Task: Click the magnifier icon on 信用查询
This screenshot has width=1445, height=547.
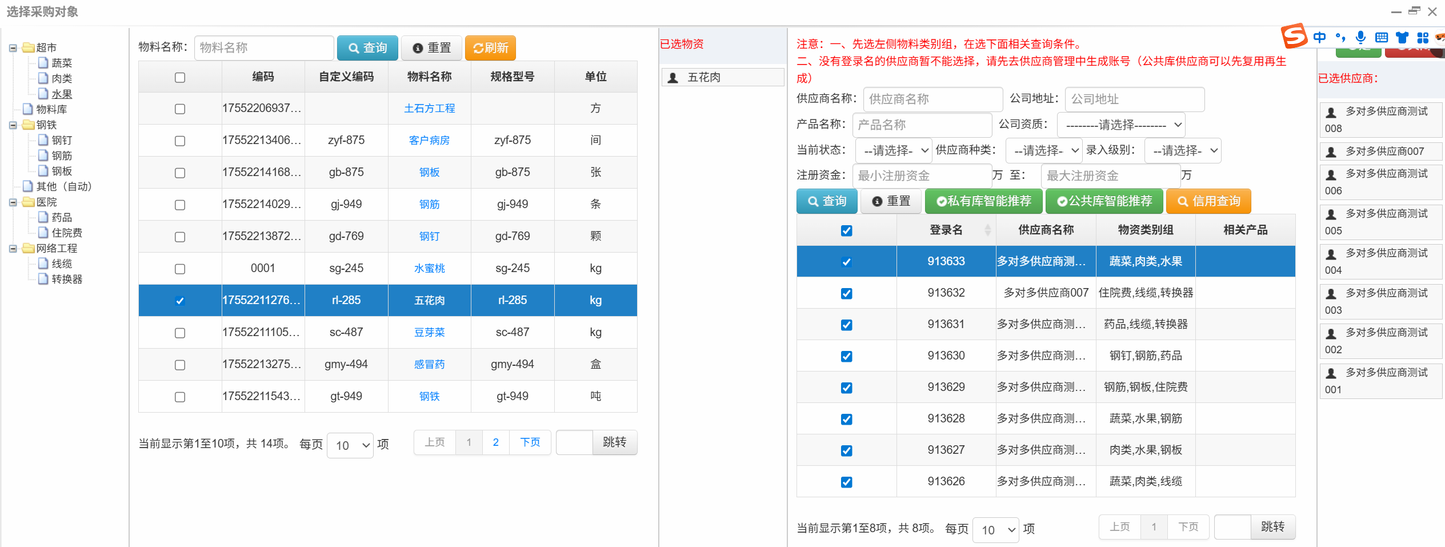Action: coord(1182,201)
